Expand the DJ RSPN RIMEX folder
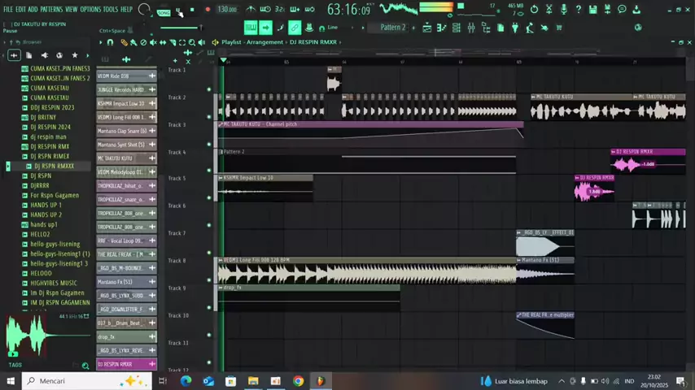The image size is (695, 390). coord(50,156)
